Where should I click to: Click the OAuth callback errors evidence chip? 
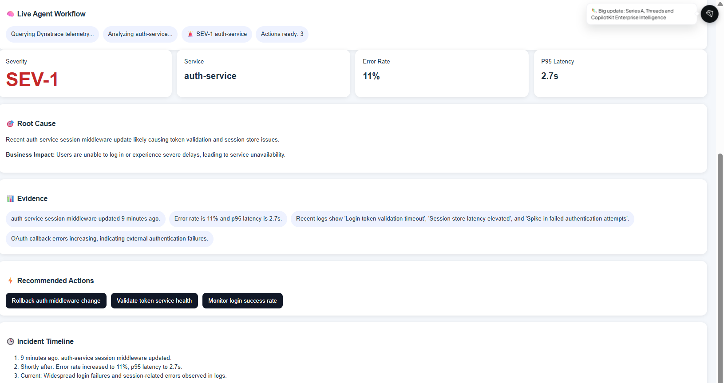coord(110,239)
